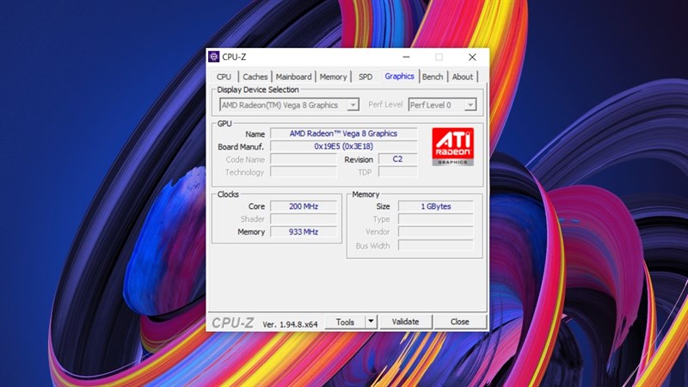The width and height of the screenshot is (688, 387).
Task: Open the About tab
Action: (x=463, y=77)
